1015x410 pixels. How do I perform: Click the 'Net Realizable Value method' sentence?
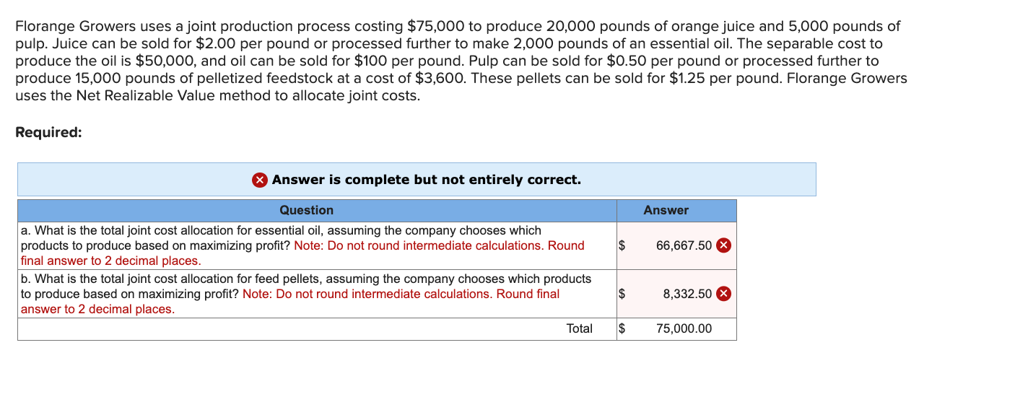click(217, 96)
